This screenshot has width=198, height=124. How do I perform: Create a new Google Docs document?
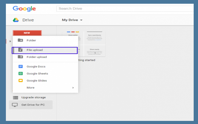point(45,67)
